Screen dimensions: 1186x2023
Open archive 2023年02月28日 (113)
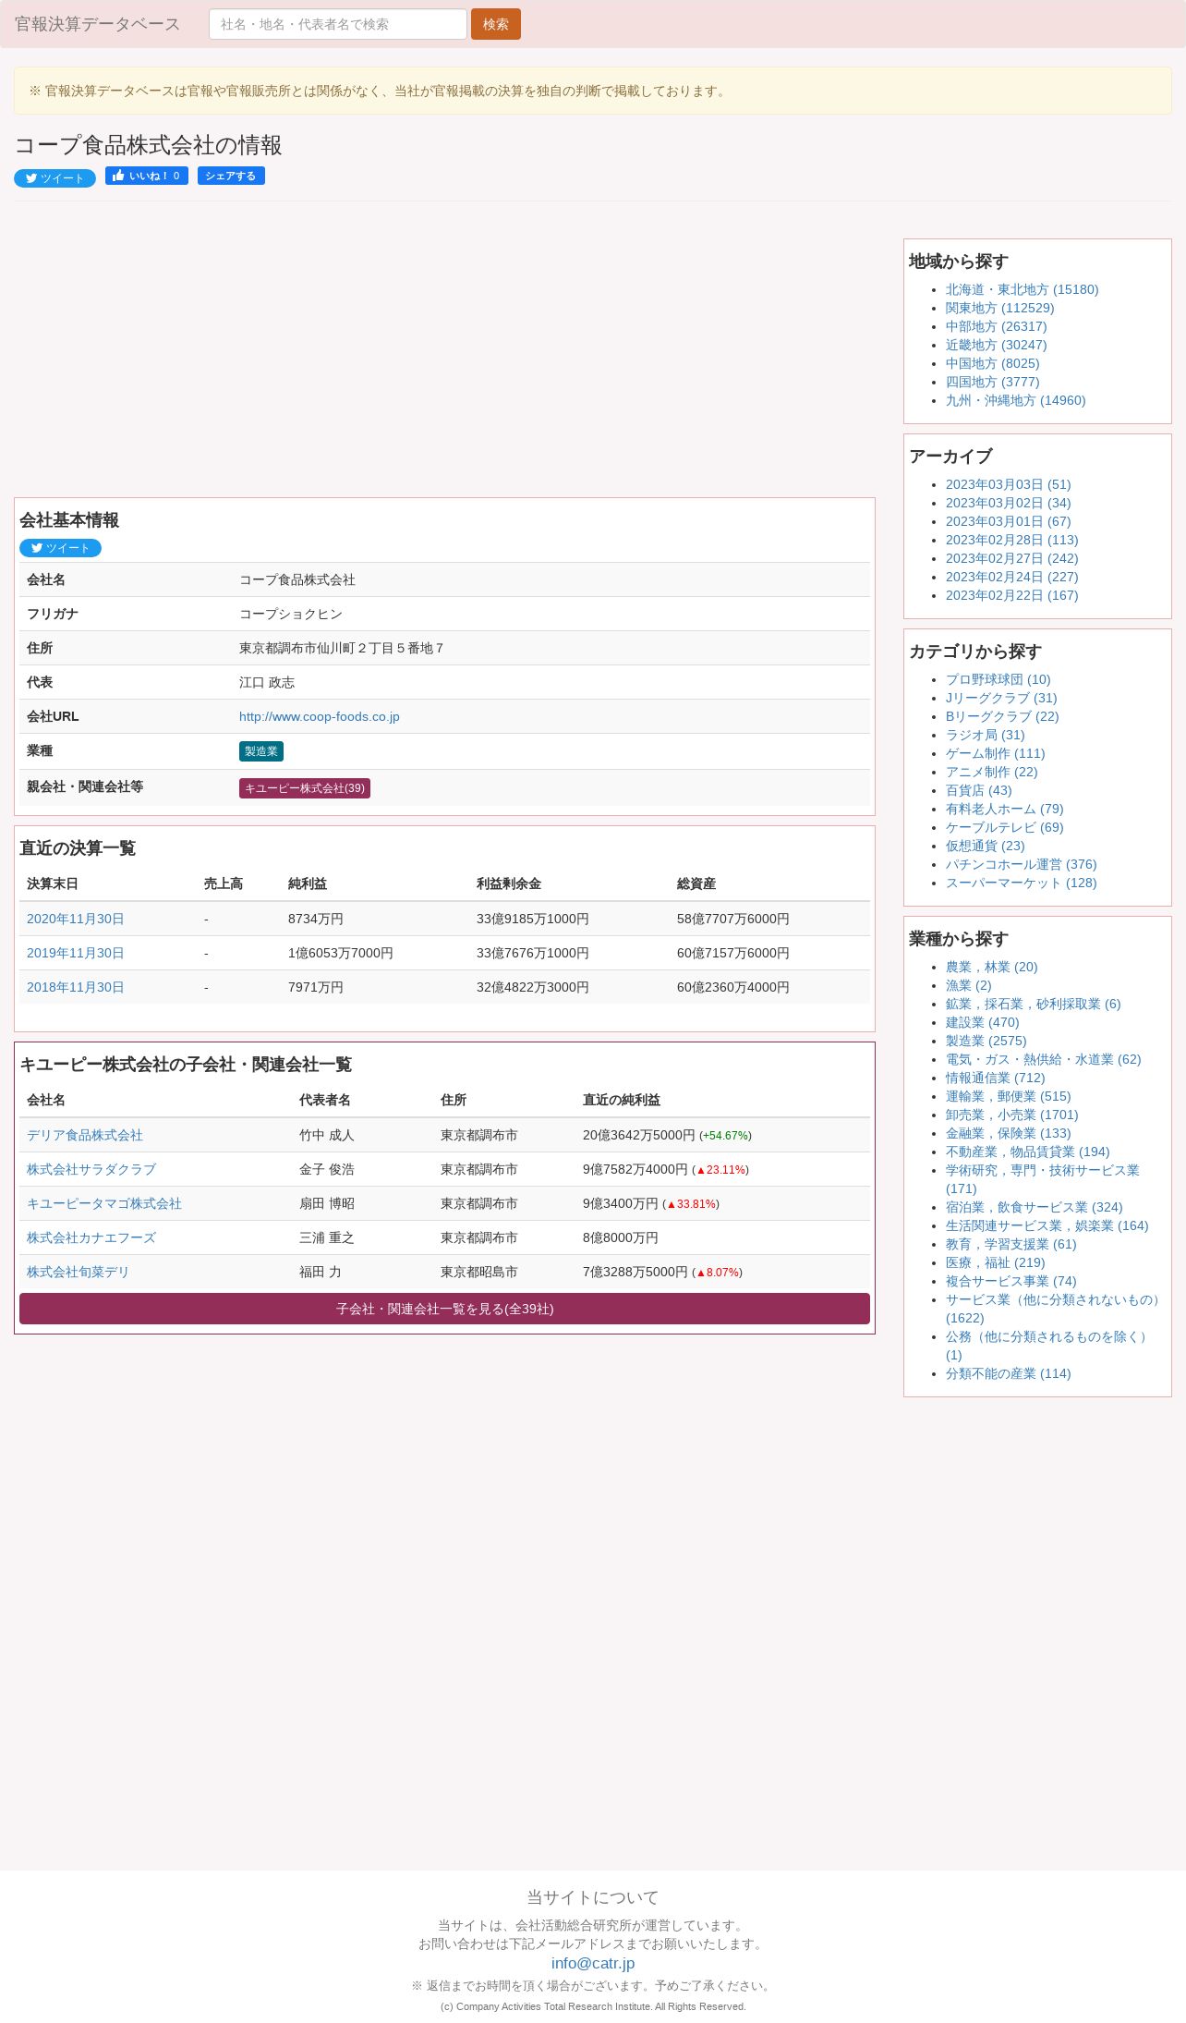tap(1012, 540)
